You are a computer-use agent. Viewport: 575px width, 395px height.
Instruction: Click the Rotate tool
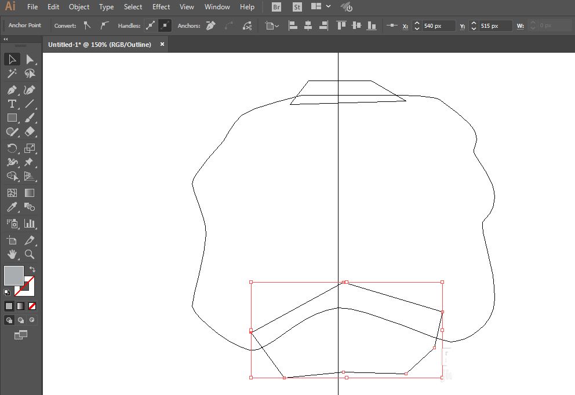click(12, 148)
